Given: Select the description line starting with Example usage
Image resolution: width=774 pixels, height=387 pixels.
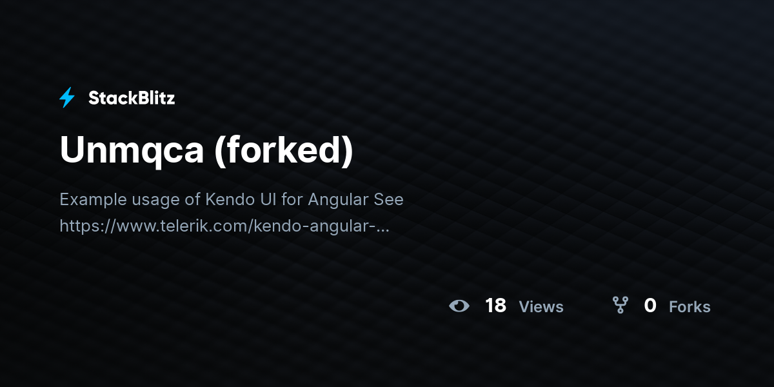Looking at the screenshot, I should (232, 200).
